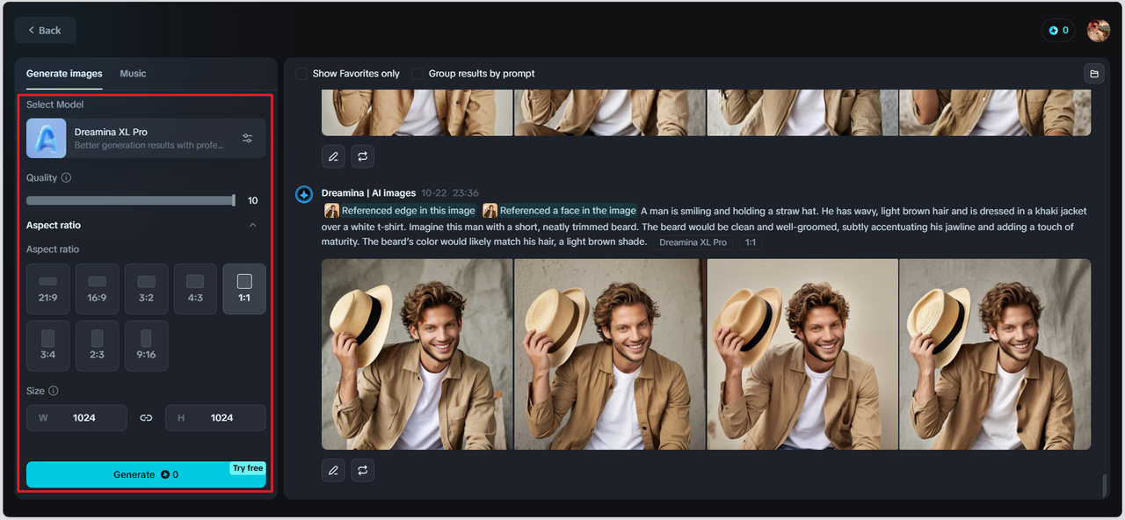This screenshot has width=1125, height=520.
Task: Open Referenced edge in this image tag
Action: pos(400,211)
